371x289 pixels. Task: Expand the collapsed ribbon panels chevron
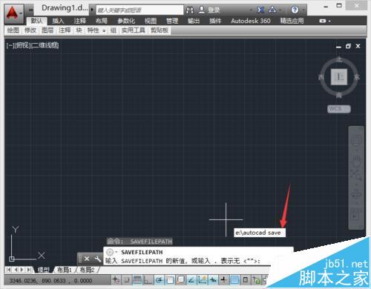(104, 31)
